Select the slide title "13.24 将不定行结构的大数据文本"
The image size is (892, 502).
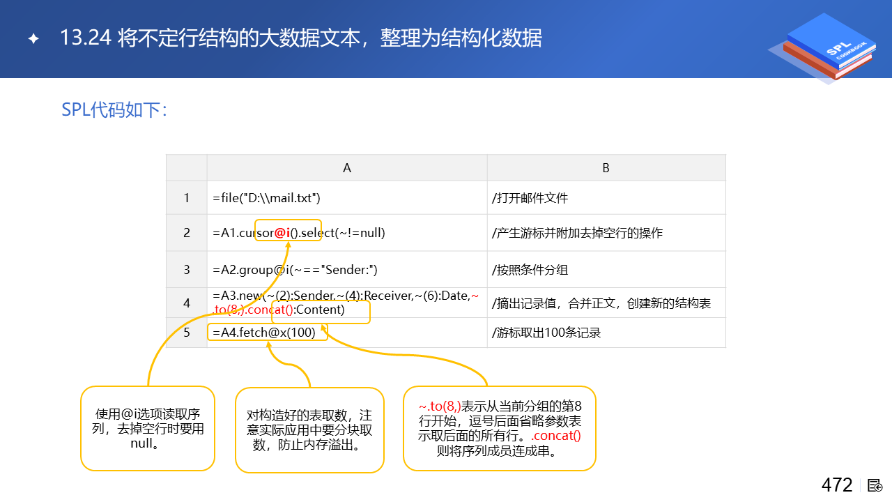tap(301, 38)
